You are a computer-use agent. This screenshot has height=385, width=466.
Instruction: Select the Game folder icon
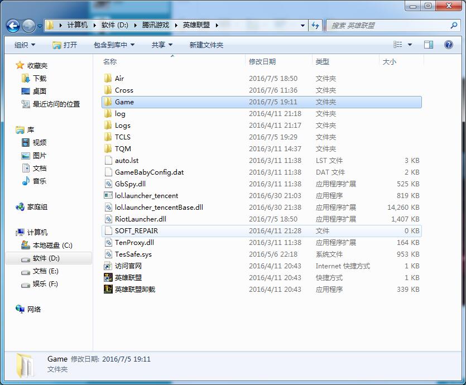(108, 102)
